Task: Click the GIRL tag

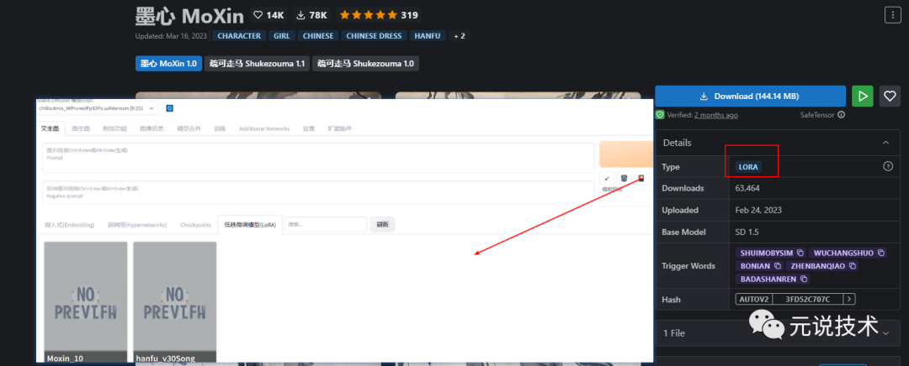Action: (x=282, y=36)
